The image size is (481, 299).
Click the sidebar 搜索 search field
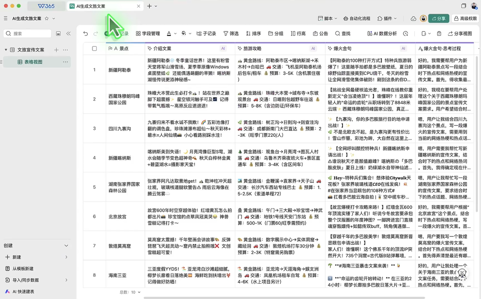[28, 34]
